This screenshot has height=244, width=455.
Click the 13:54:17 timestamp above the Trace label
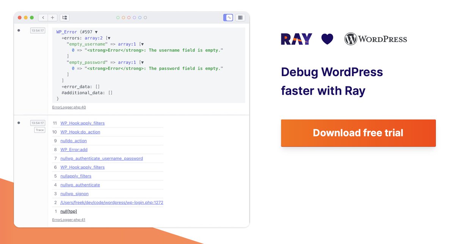pos(38,123)
